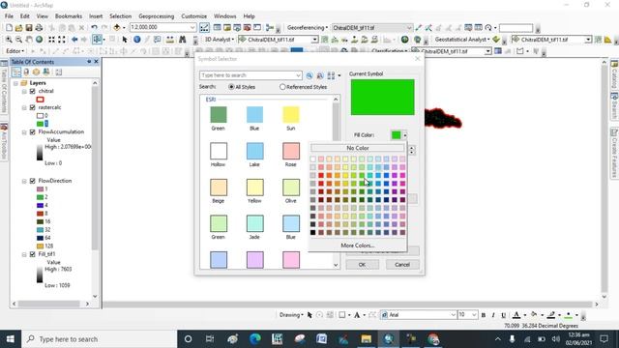Uncheck the rastercalc layer checkbox

coord(32,107)
